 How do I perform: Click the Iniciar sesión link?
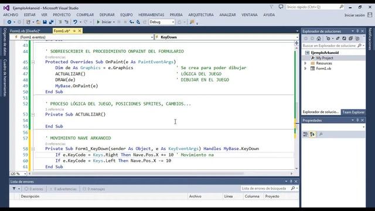(x=354, y=15)
